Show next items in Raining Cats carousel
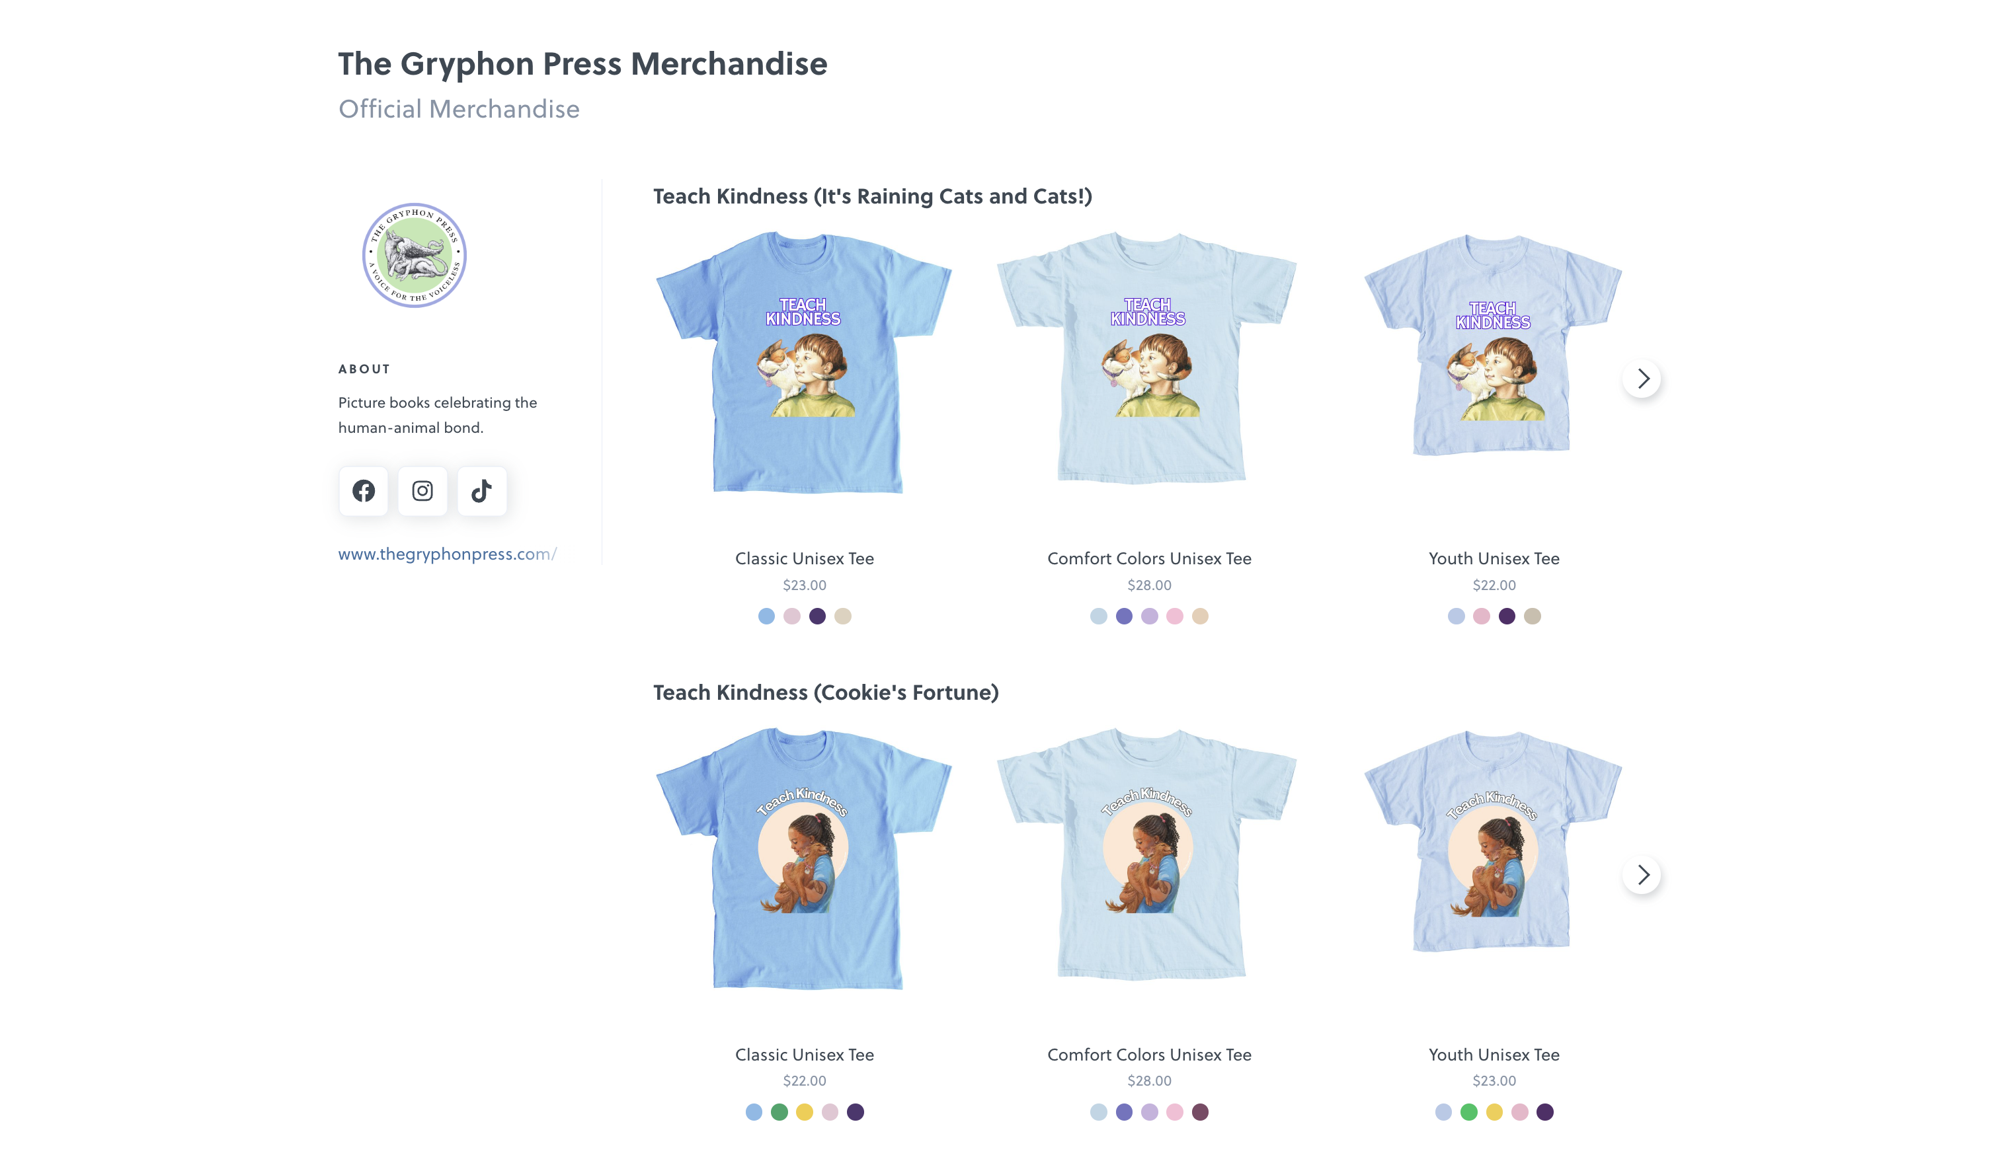Image resolution: width=1998 pixels, height=1159 pixels. pos(1642,379)
